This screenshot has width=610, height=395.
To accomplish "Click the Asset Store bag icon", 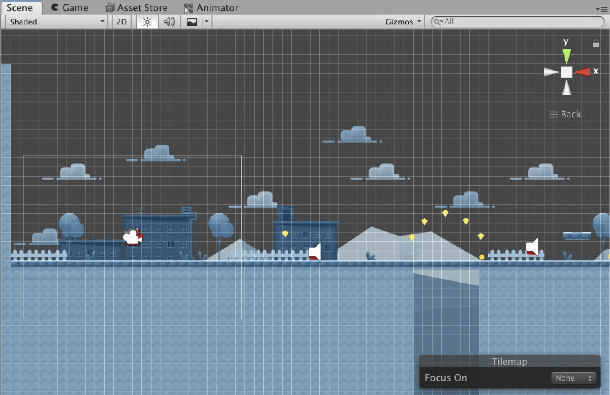I will 109,7.
